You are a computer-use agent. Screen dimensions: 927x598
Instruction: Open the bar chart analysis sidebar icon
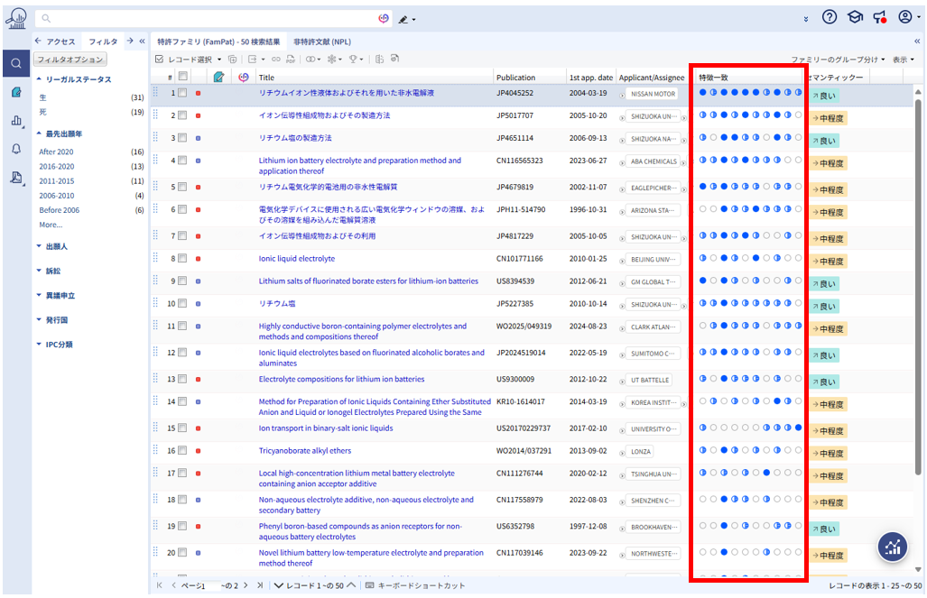16,121
